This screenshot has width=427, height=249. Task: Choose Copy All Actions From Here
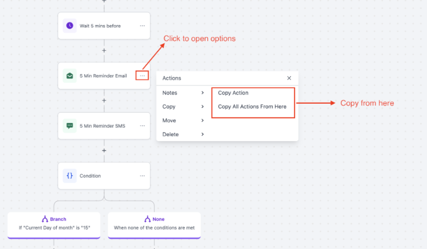[x=252, y=107]
